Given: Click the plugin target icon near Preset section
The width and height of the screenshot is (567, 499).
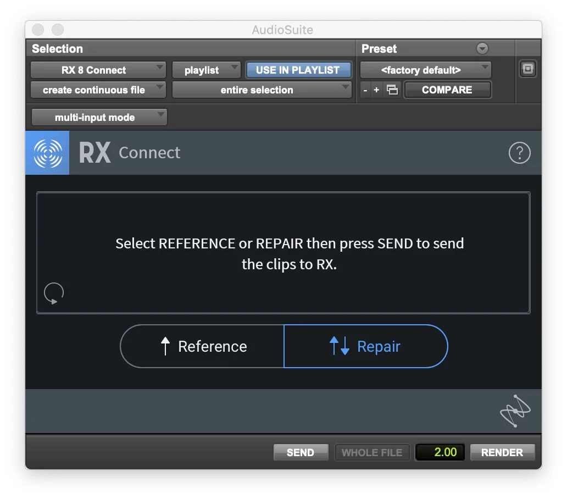Looking at the screenshot, I should click(527, 69).
